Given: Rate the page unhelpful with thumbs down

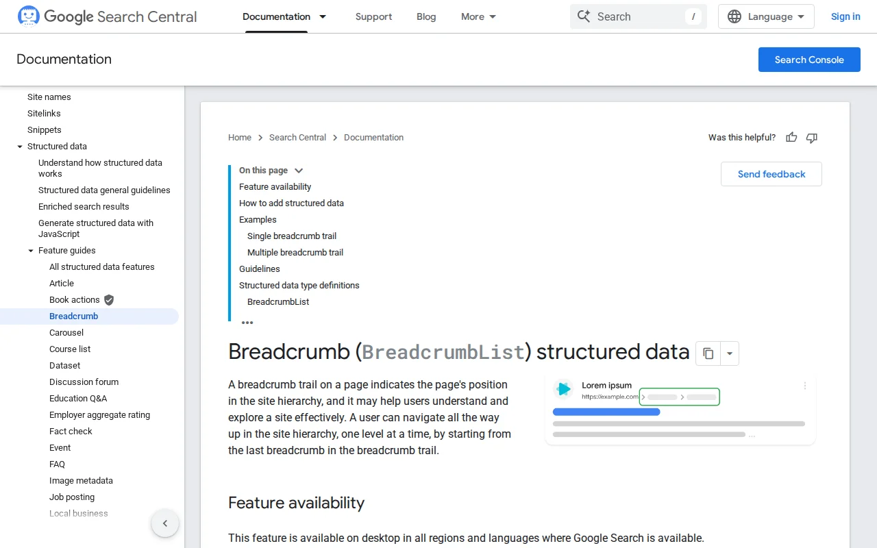Looking at the screenshot, I should pyautogui.click(x=811, y=138).
